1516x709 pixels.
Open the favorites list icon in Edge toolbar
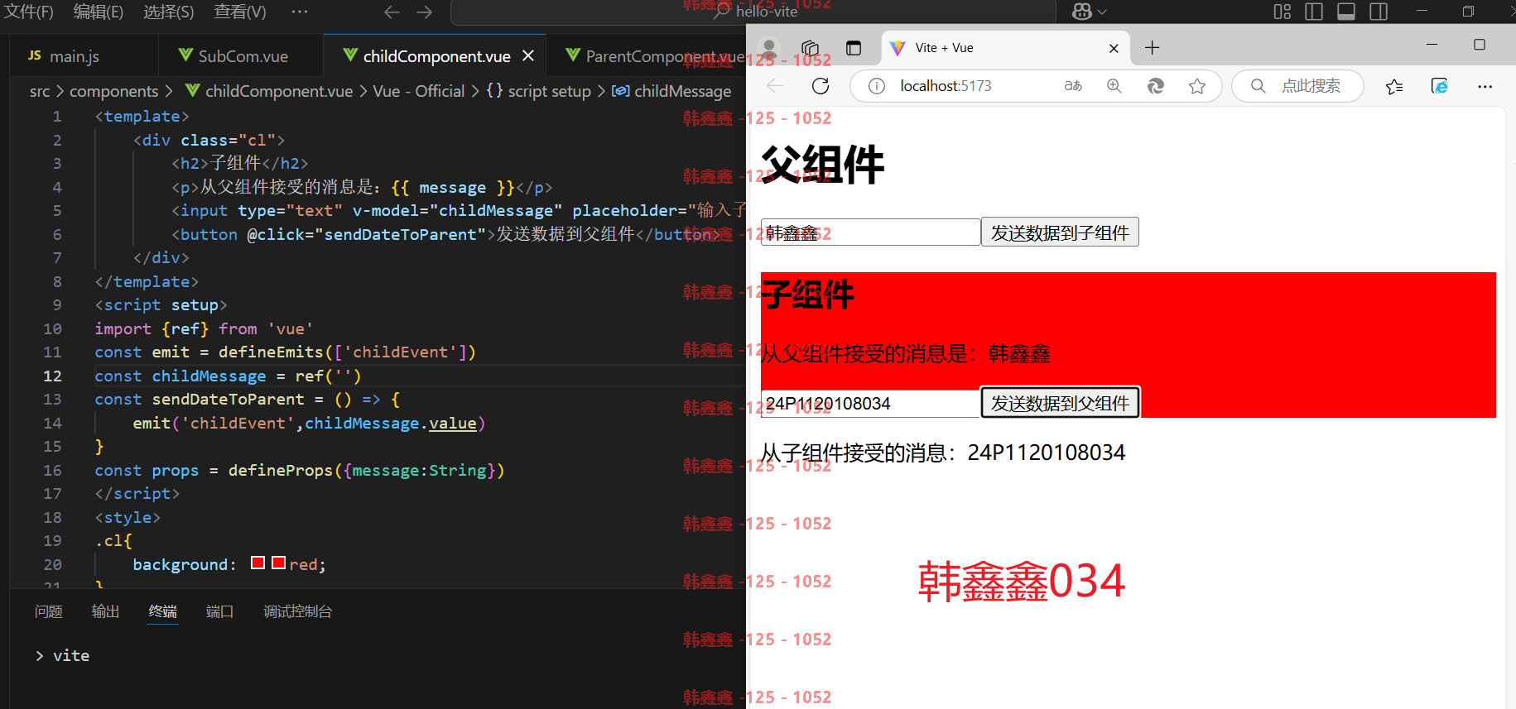pos(1394,86)
